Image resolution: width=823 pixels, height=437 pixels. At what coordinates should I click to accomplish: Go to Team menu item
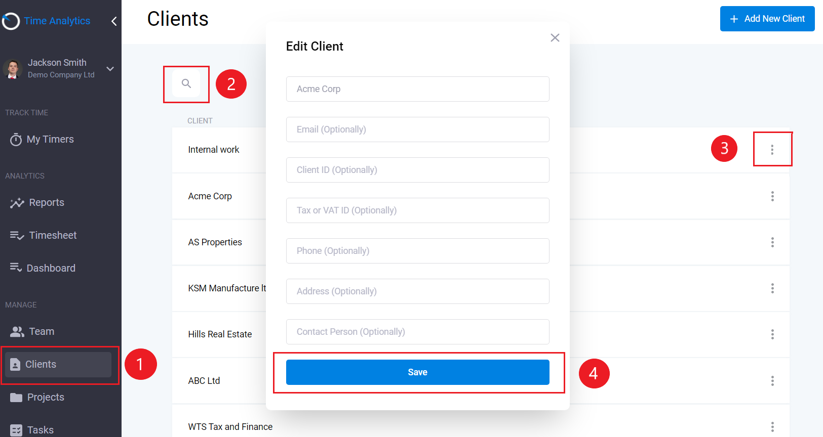[x=42, y=331]
